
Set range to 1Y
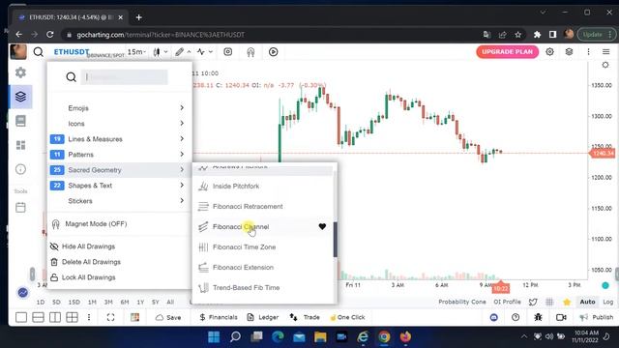(x=140, y=302)
